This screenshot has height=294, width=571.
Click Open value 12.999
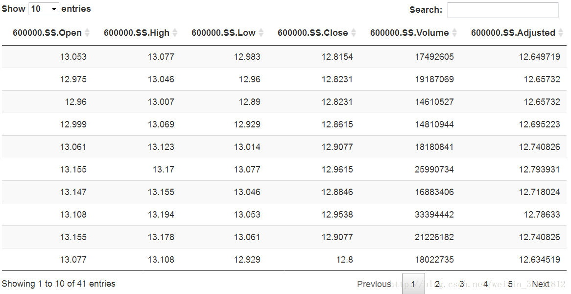pyautogui.click(x=73, y=124)
